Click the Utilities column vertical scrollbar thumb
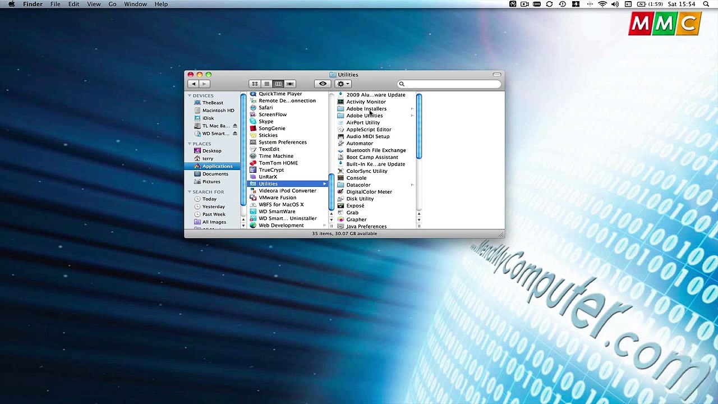Viewport: 718px width, 404px height. pos(419,126)
